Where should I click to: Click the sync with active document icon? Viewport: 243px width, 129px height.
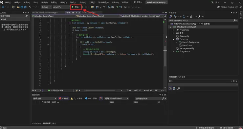pos(181,16)
